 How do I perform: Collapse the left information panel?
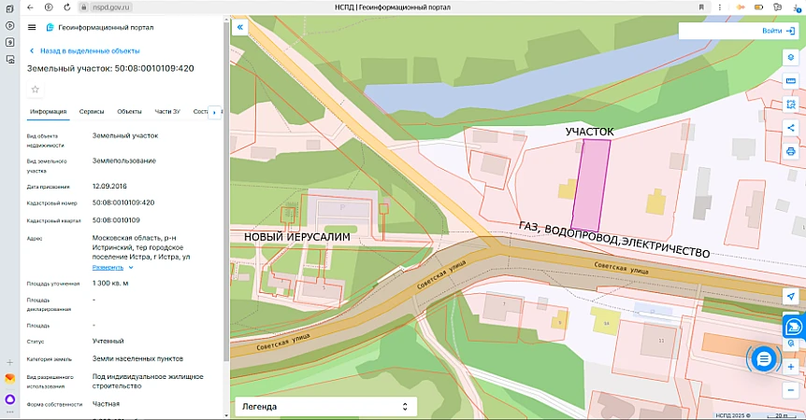click(239, 28)
